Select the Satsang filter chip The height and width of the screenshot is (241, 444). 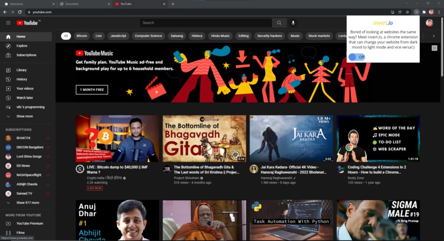tap(177, 36)
